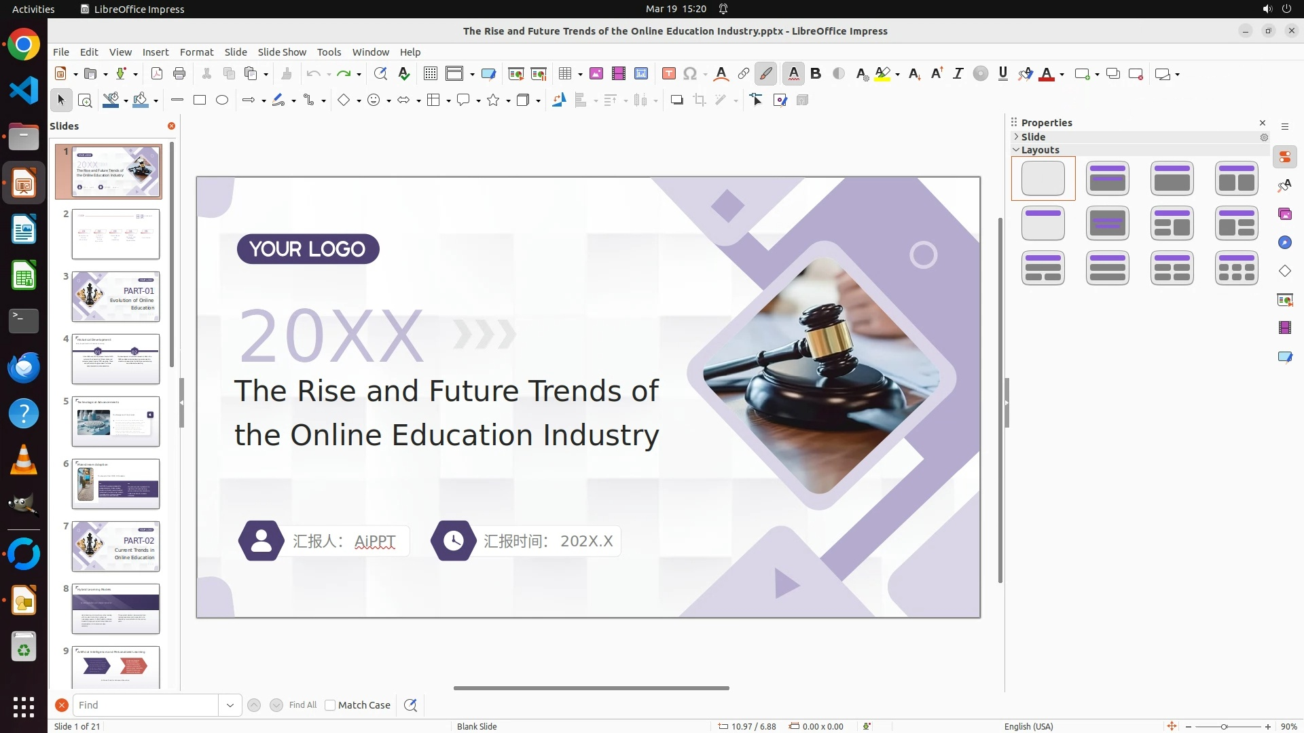This screenshot has width=1304, height=733.
Task: Select slide 3 thumbnail PART-01
Action: coord(115,297)
